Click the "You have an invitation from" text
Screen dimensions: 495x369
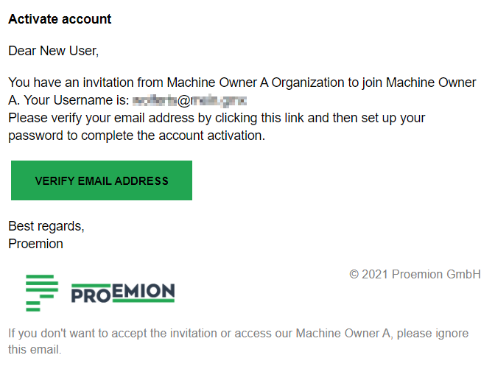tap(85, 82)
